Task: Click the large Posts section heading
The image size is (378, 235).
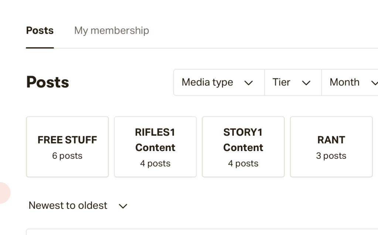Action: coord(47,82)
